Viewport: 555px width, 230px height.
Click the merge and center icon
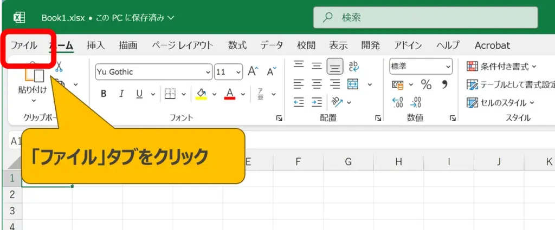point(353,84)
